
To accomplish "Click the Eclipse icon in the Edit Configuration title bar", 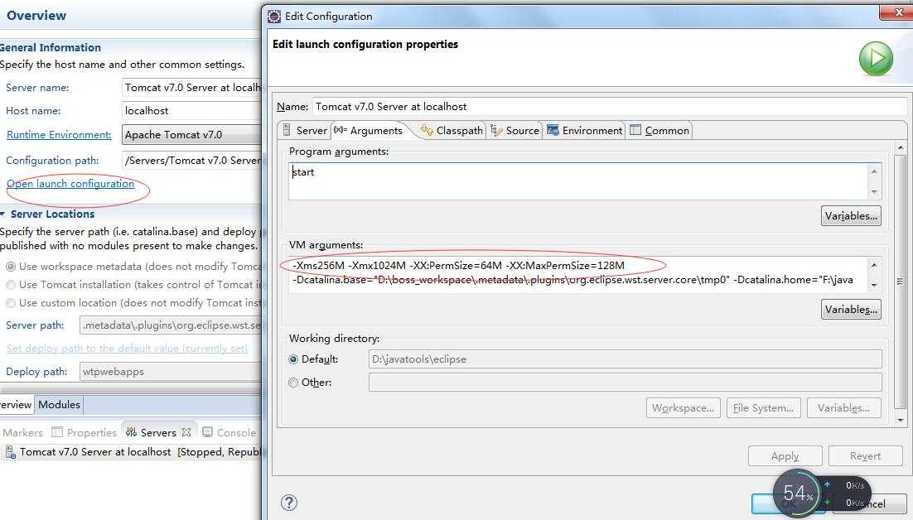I will click(273, 17).
